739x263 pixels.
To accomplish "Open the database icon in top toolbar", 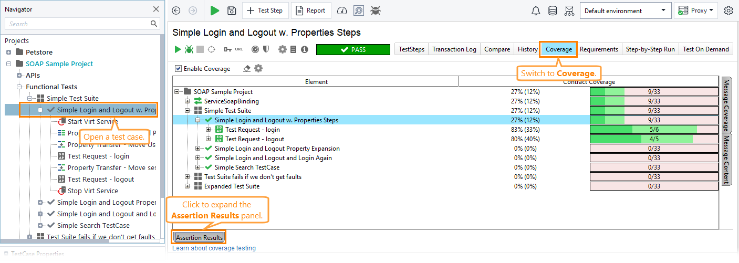I will [x=553, y=10].
